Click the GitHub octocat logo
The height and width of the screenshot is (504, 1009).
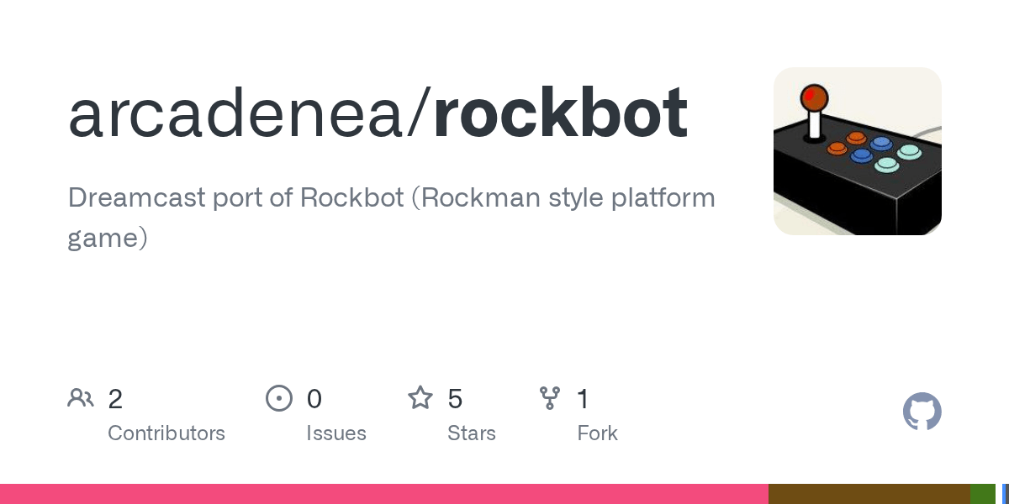(x=922, y=412)
